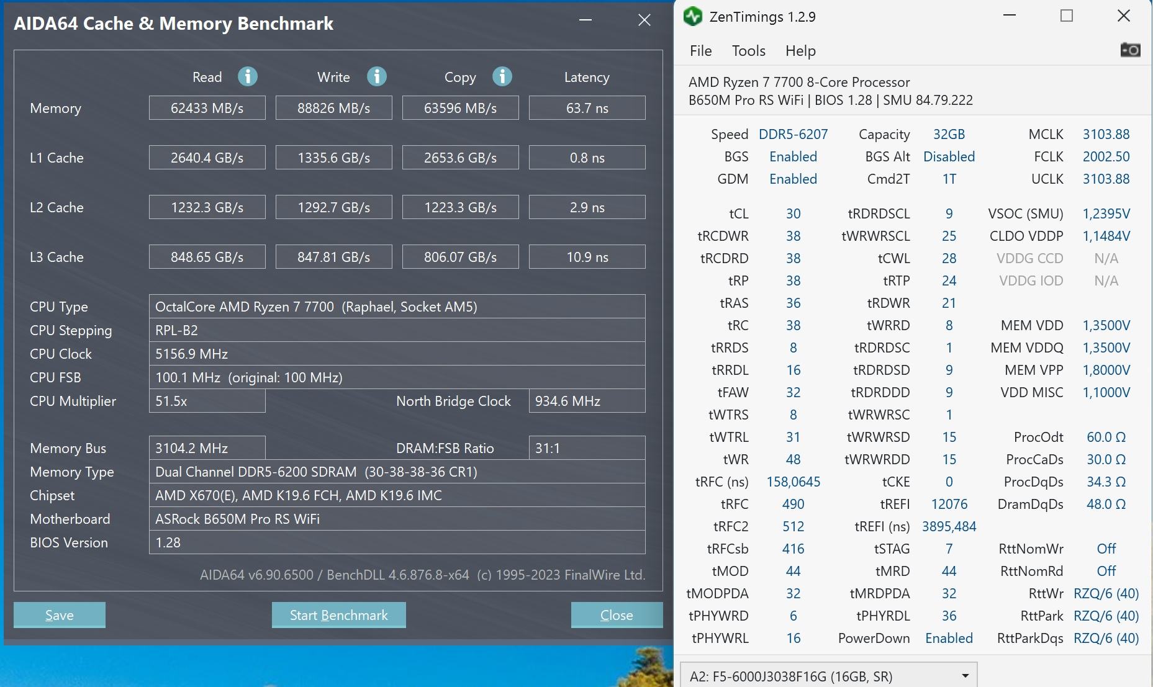Click the Memory Bus value 3104.2 MHz
The width and height of the screenshot is (1153, 687).
click(x=207, y=448)
